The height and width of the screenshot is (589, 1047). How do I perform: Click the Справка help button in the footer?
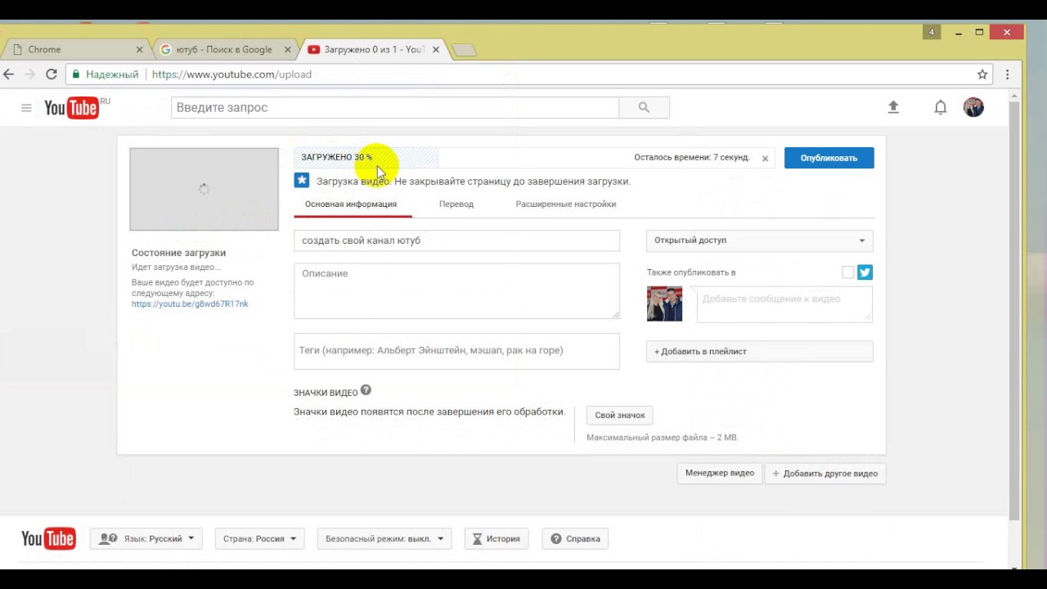[x=575, y=538]
